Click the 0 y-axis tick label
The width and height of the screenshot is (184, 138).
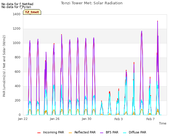pyautogui.click(x=20, y=115)
